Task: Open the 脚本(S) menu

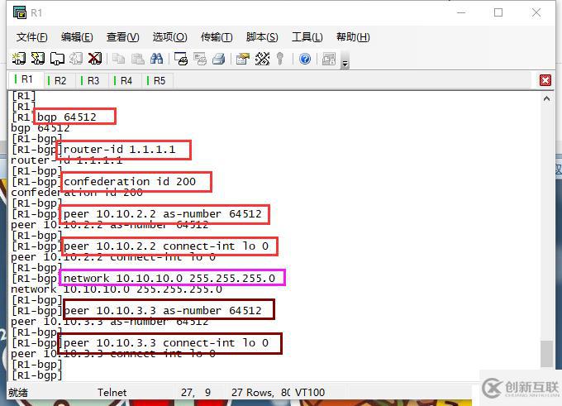Action: point(262,37)
